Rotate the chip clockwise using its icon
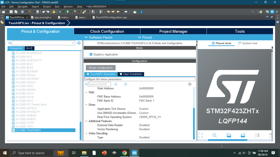This screenshot has width=280, height=157. 229,135
